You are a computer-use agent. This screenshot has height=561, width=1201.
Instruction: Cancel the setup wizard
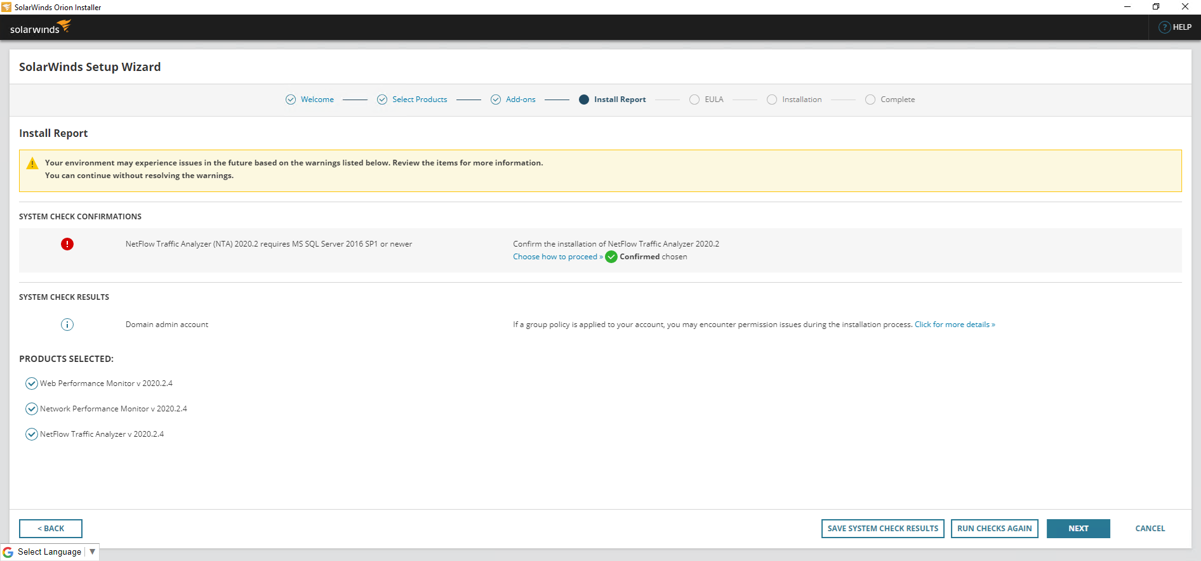coord(1150,529)
